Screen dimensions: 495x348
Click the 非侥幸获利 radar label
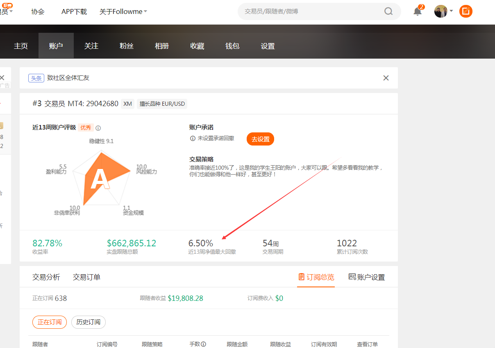pyautogui.click(x=67, y=213)
